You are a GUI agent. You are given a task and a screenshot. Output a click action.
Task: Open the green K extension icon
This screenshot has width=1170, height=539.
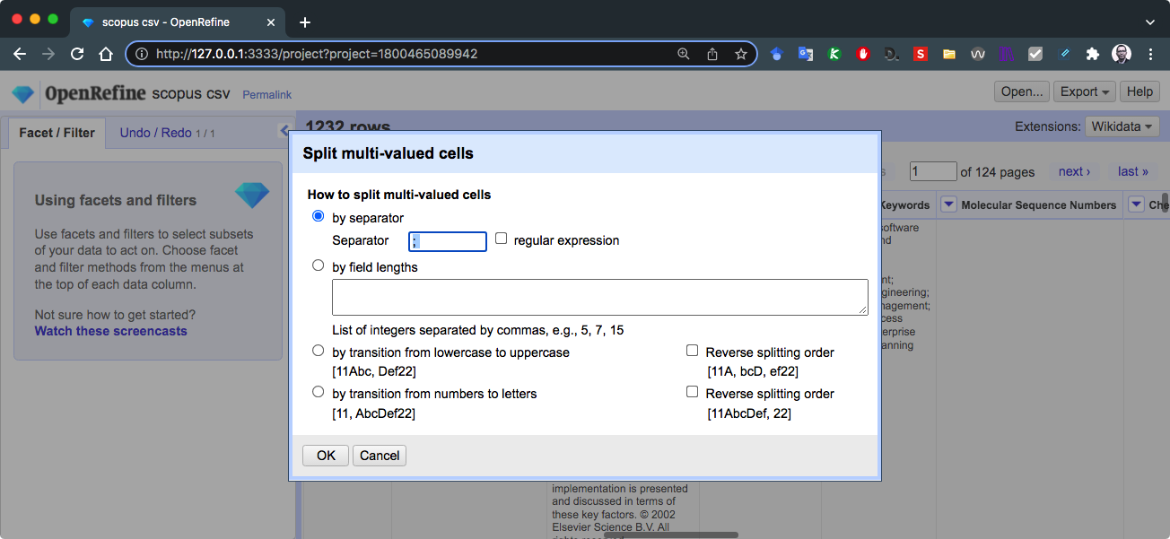coord(834,54)
